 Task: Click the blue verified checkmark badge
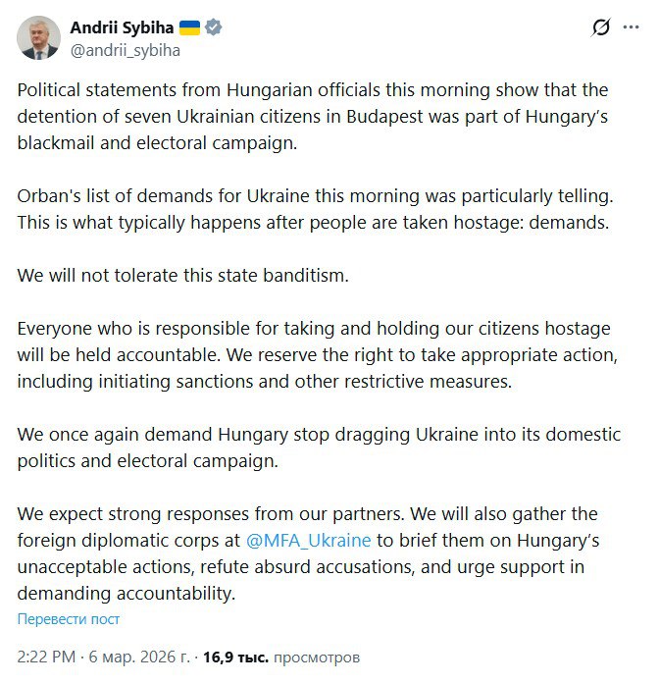tap(213, 27)
